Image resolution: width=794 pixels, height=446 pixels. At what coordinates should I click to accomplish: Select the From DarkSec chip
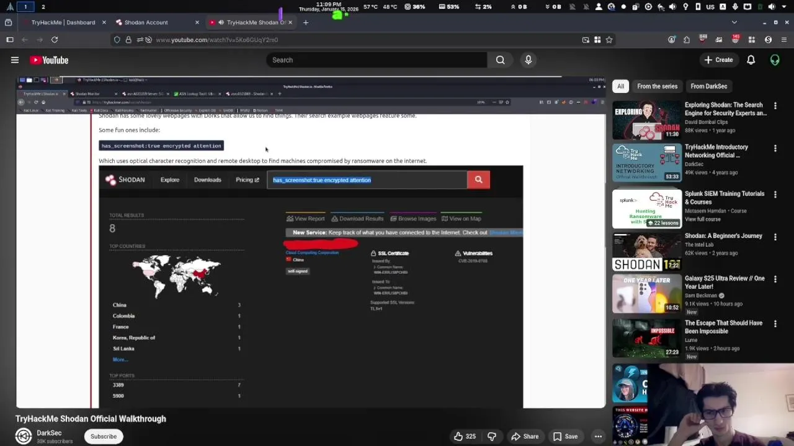coord(708,86)
